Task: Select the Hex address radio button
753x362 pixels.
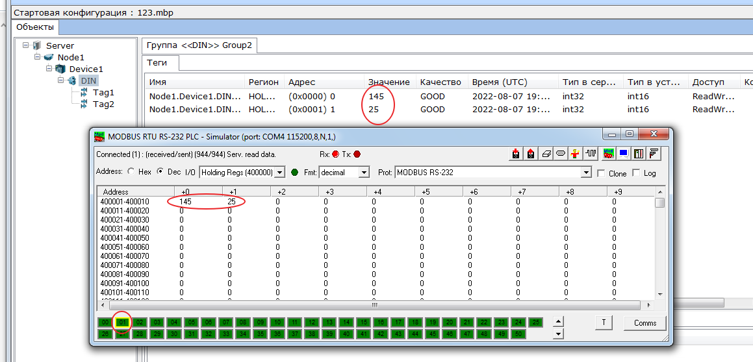Action: 131,173
